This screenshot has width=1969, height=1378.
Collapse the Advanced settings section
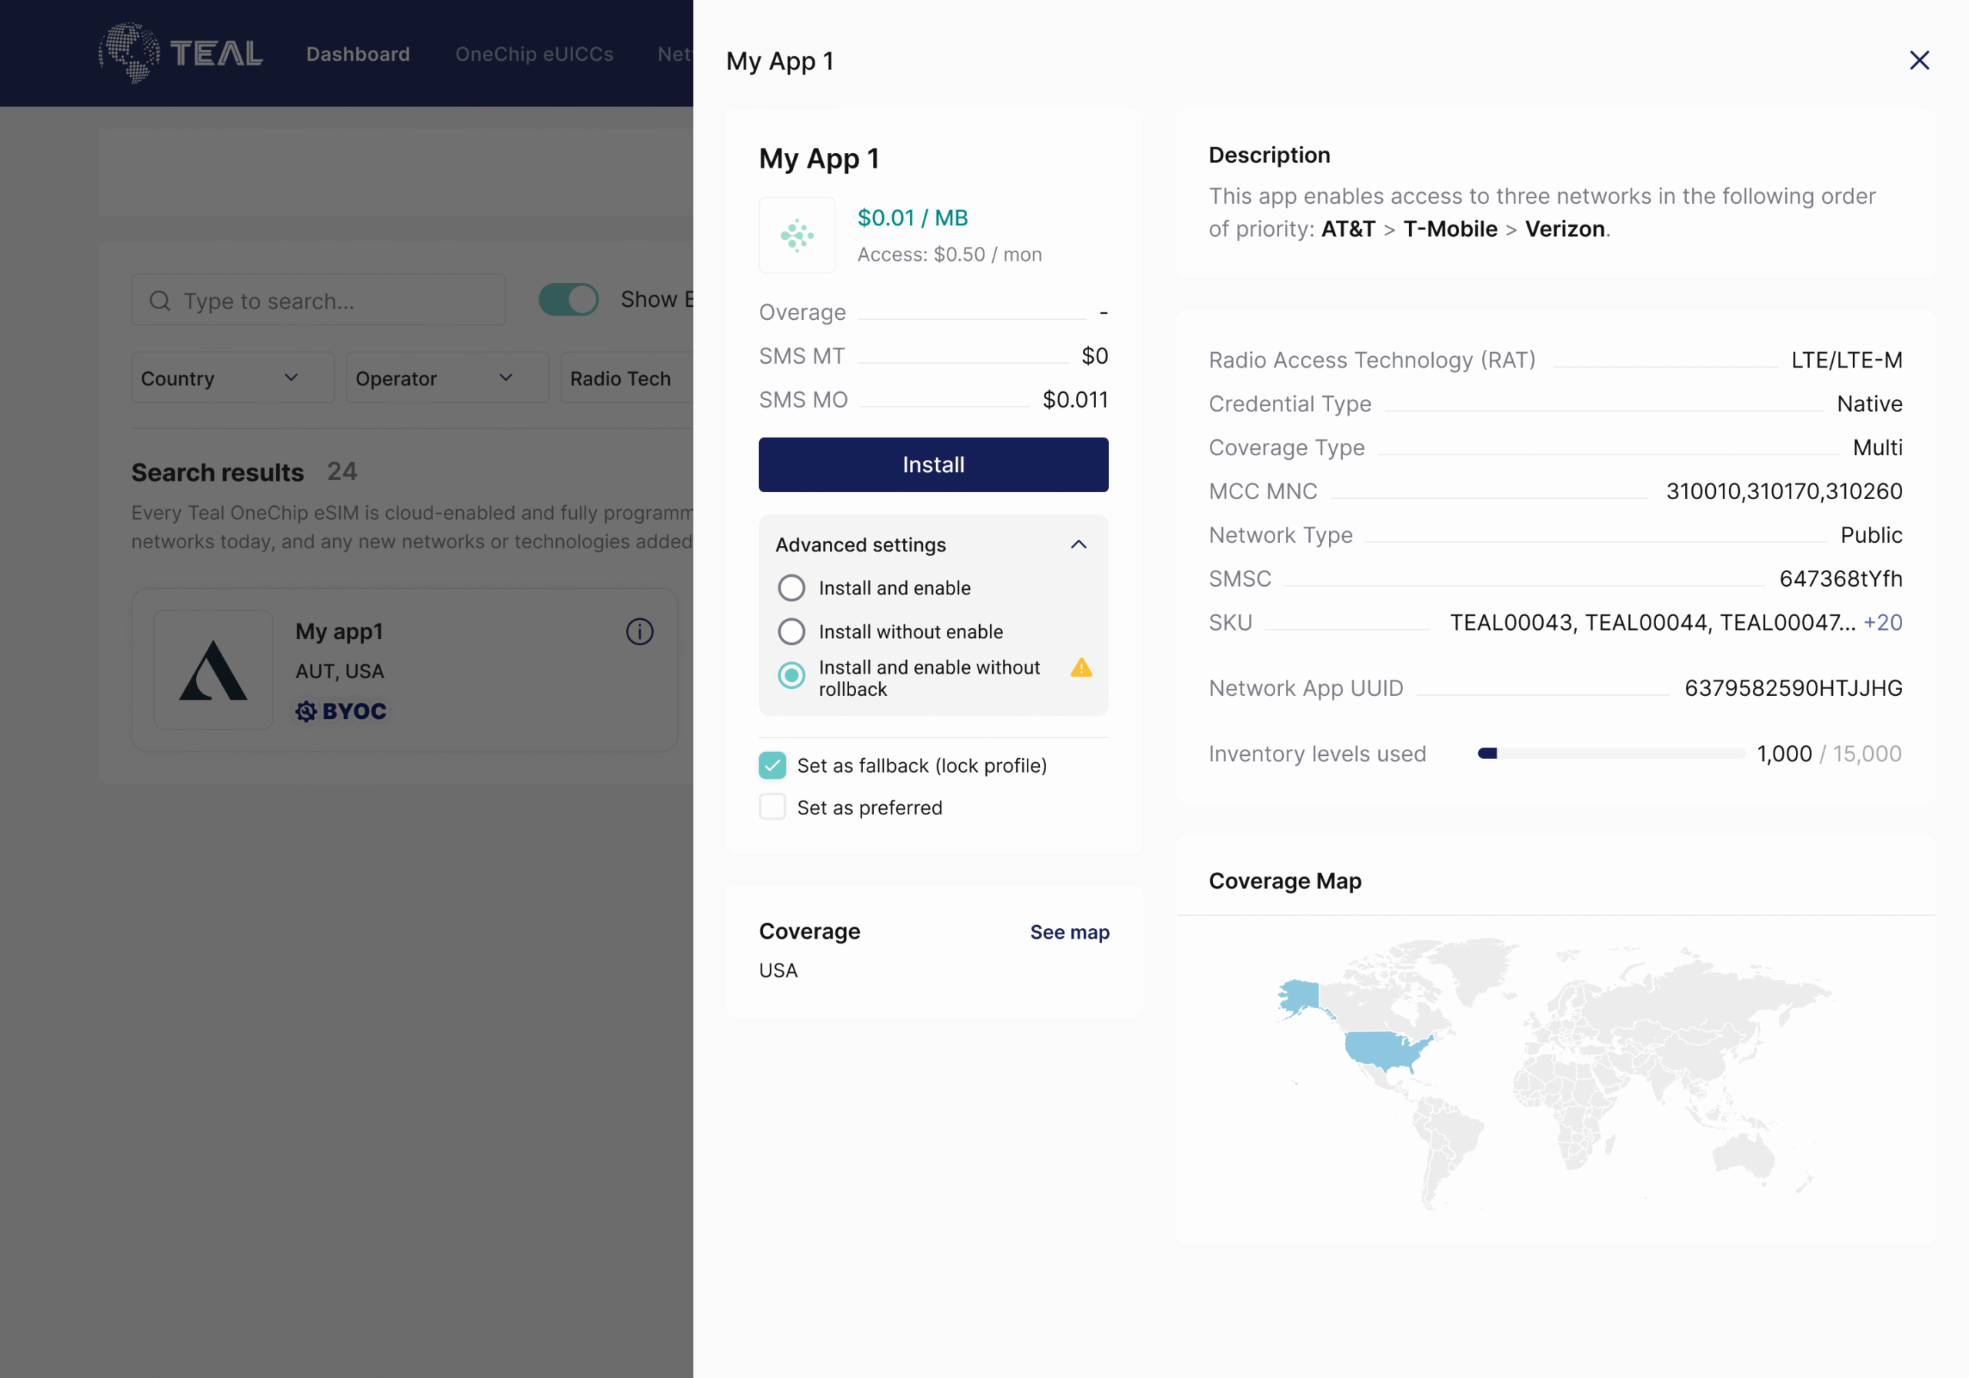coord(1078,544)
